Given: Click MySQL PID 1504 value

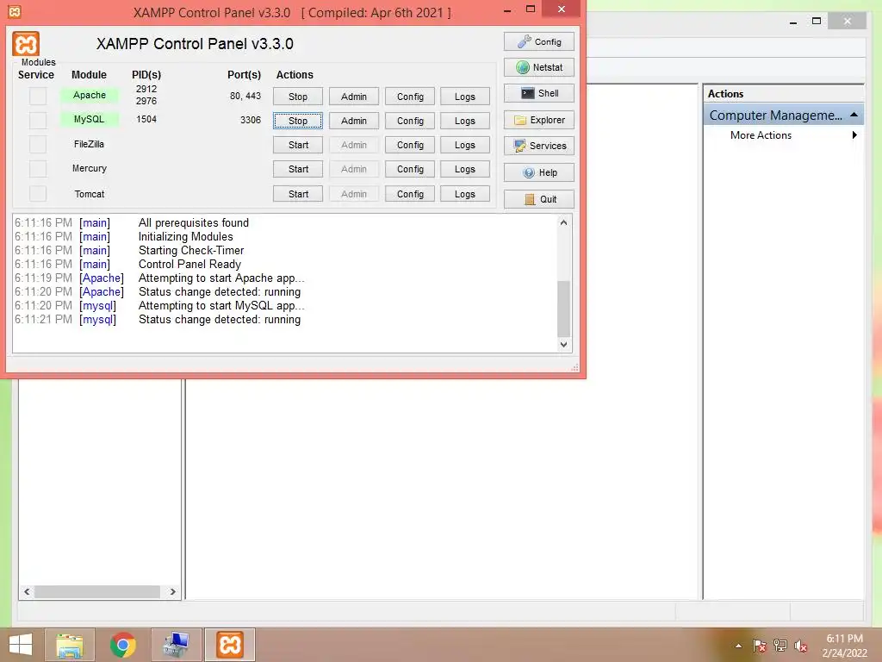Looking at the screenshot, I should [x=146, y=119].
